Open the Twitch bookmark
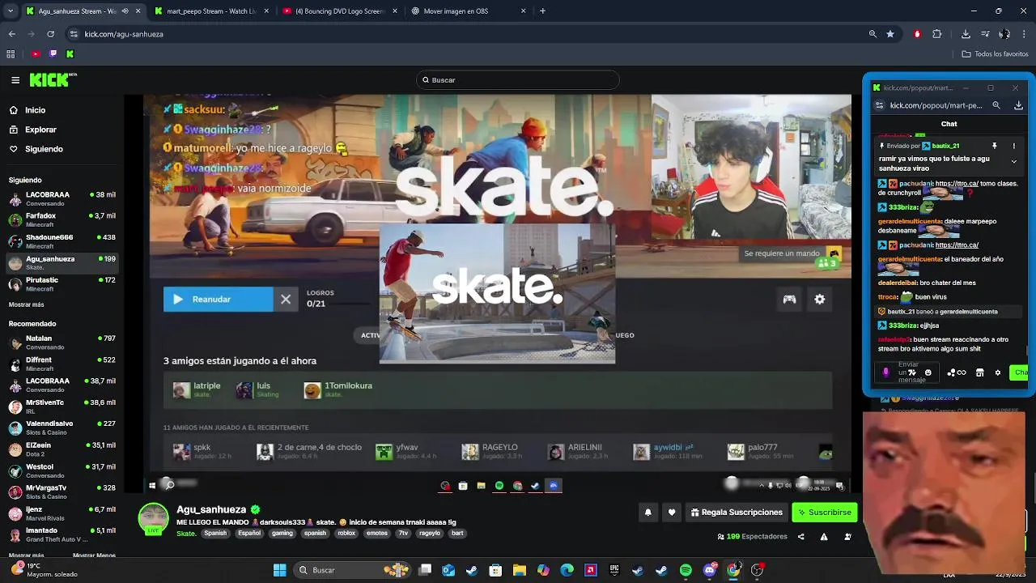Screen dimensions: 1036x583 [x=53, y=54]
